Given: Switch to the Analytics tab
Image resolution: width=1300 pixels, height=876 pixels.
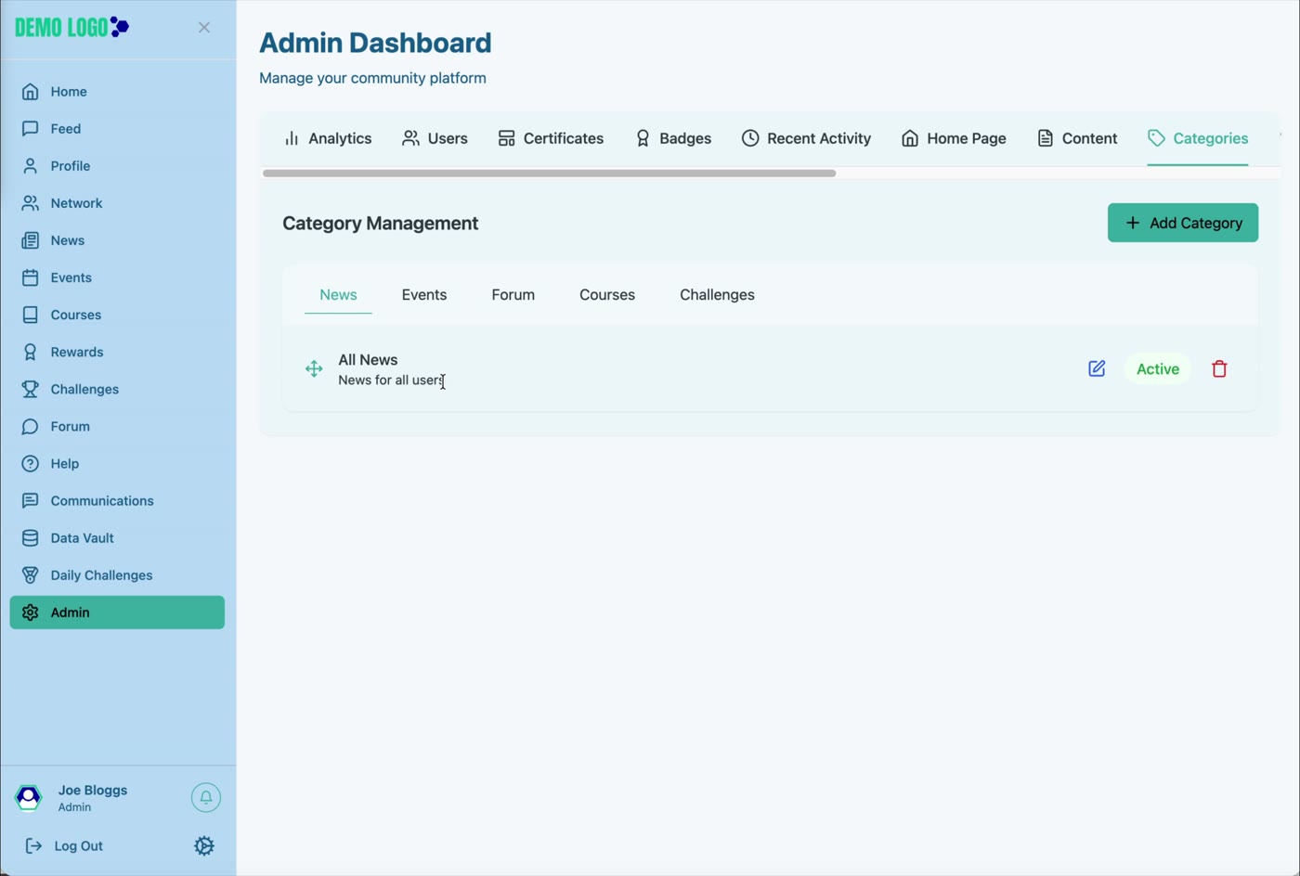Looking at the screenshot, I should 328,138.
